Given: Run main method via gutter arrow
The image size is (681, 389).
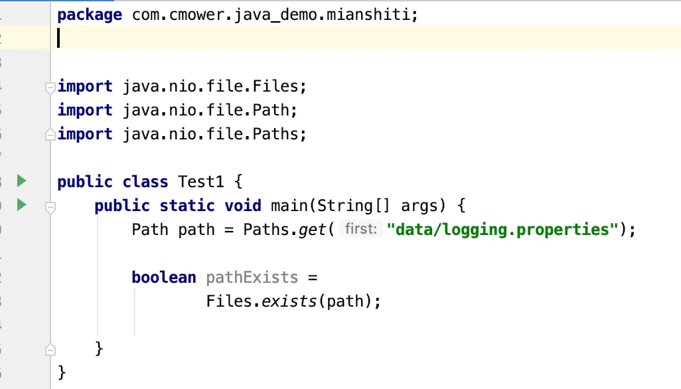Looking at the screenshot, I should [x=21, y=204].
